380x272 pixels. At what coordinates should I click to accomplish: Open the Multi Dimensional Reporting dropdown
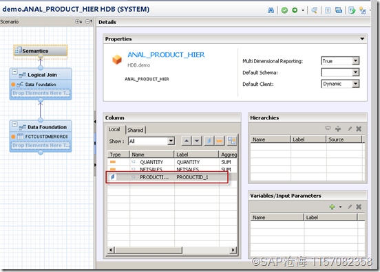(x=355, y=61)
